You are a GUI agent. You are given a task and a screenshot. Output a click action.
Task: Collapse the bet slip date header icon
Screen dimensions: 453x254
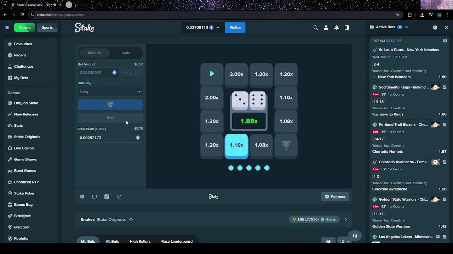(445, 41)
